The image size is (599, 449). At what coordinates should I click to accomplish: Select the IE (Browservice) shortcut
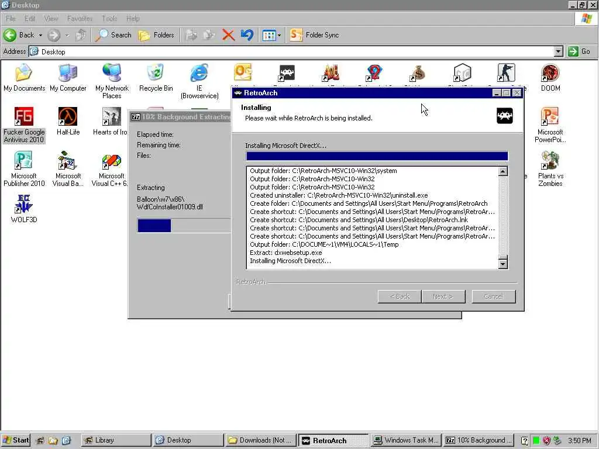point(199,81)
